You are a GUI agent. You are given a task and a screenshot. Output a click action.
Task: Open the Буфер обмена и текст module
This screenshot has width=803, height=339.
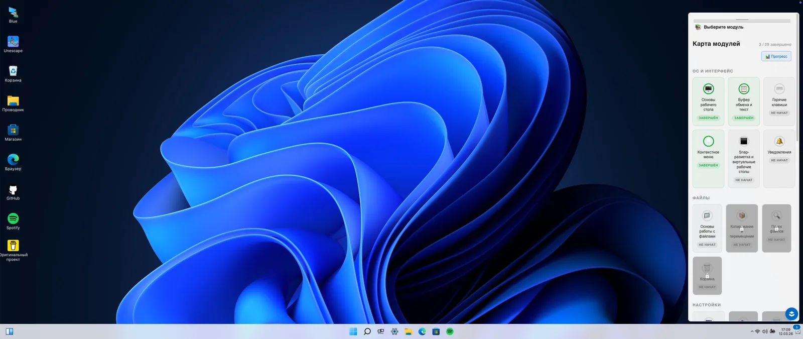[x=744, y=101]
